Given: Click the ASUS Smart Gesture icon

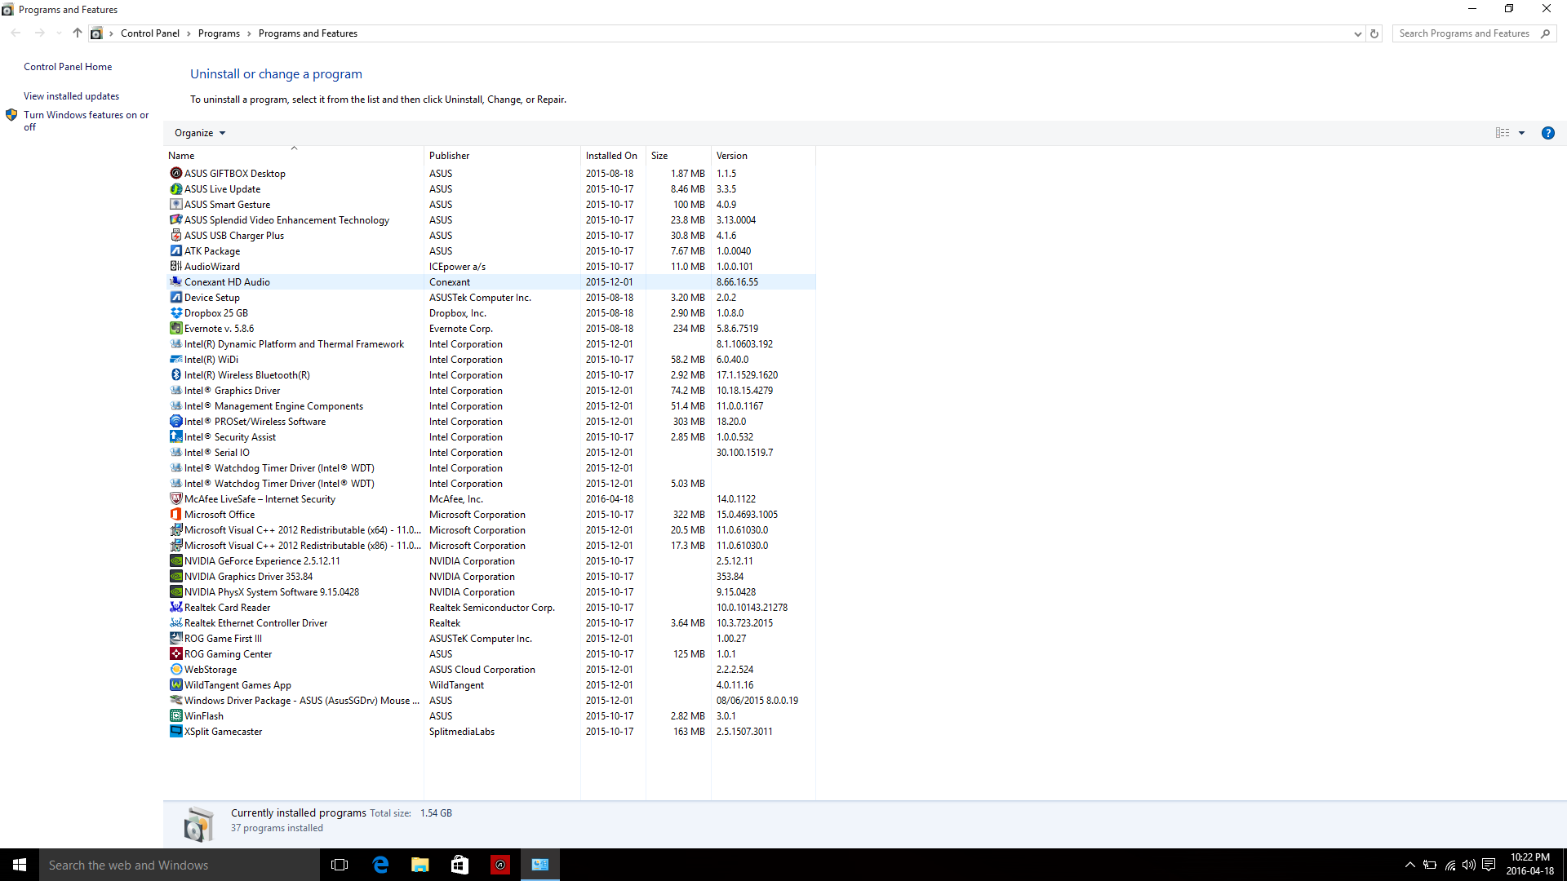Looking at the screenshot, I should 175,204.
